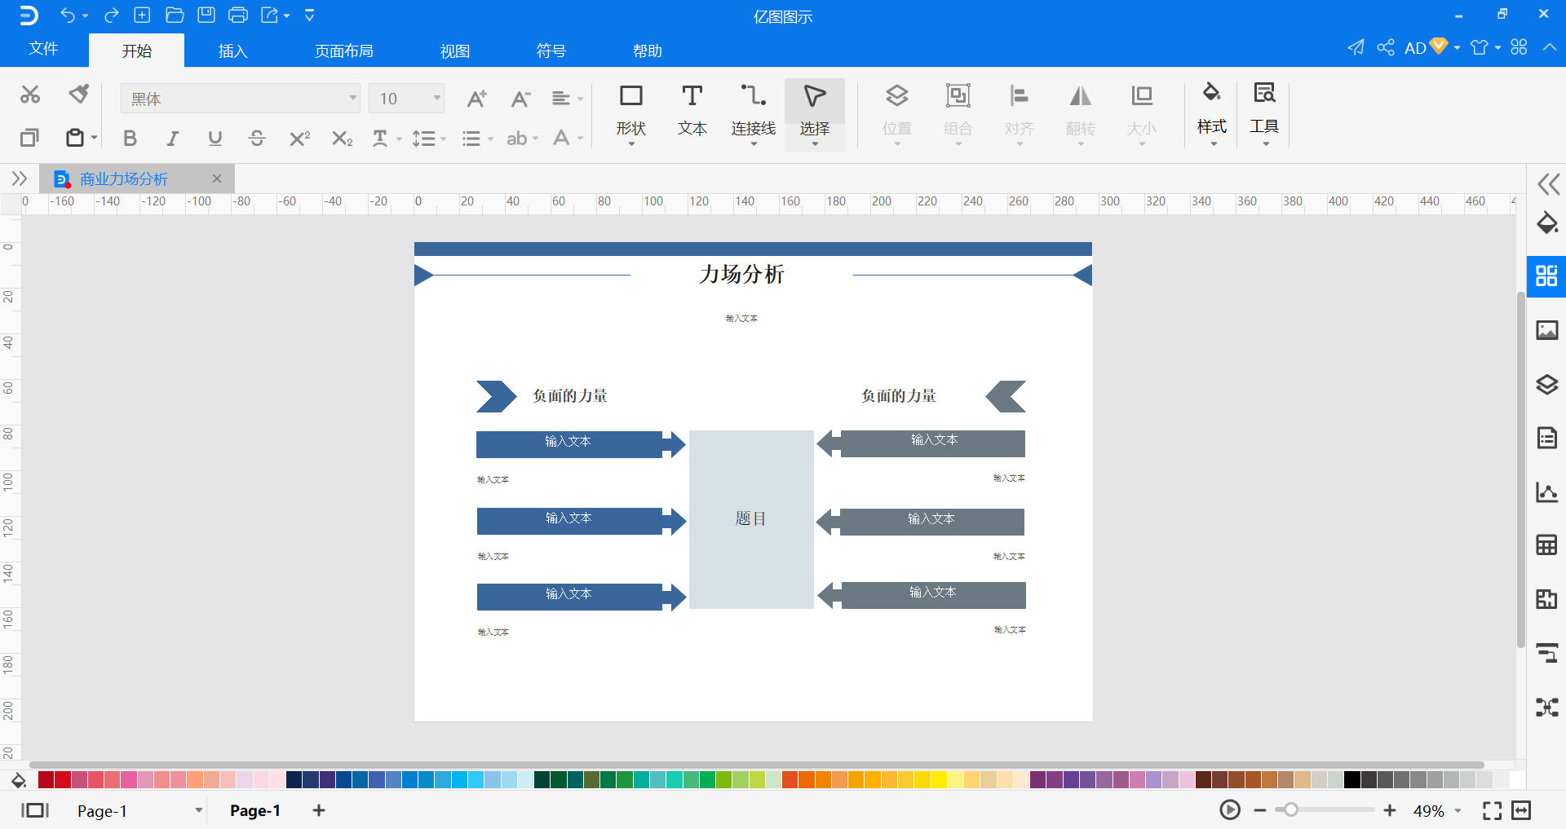The image size is (1566, 829).
Task: Open a file with the folder icon
Action: pos(175,15)
